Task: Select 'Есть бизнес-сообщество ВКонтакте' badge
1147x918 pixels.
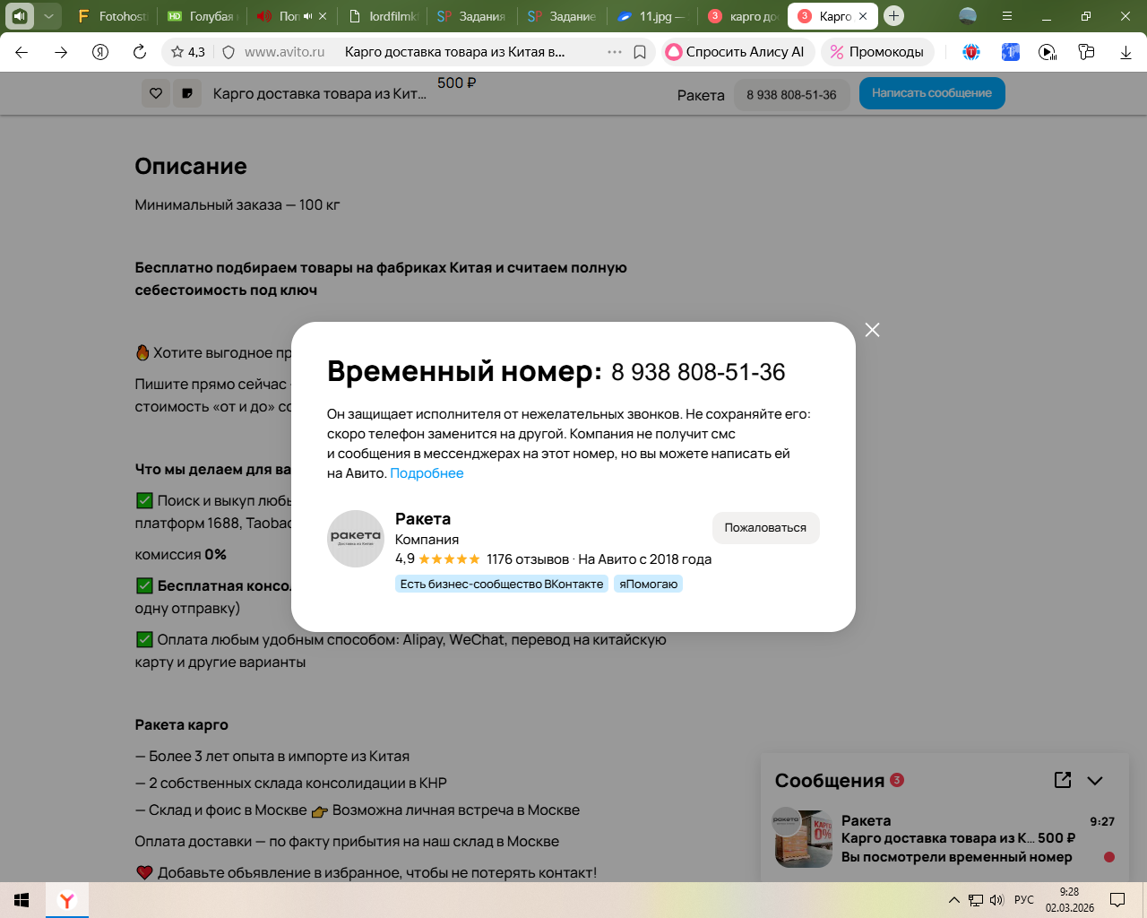Action: [x=502, y=584]
